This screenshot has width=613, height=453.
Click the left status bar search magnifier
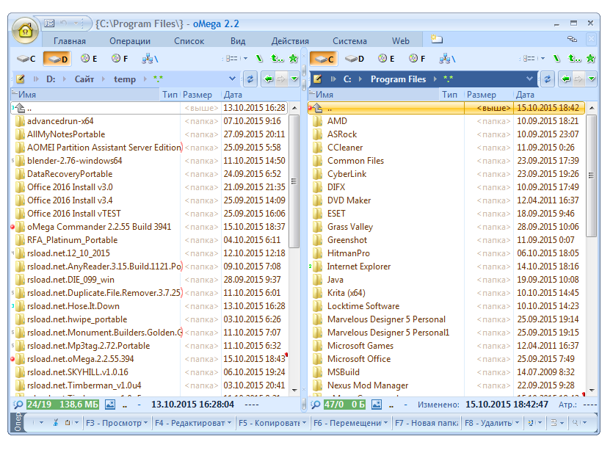[18, 405]
